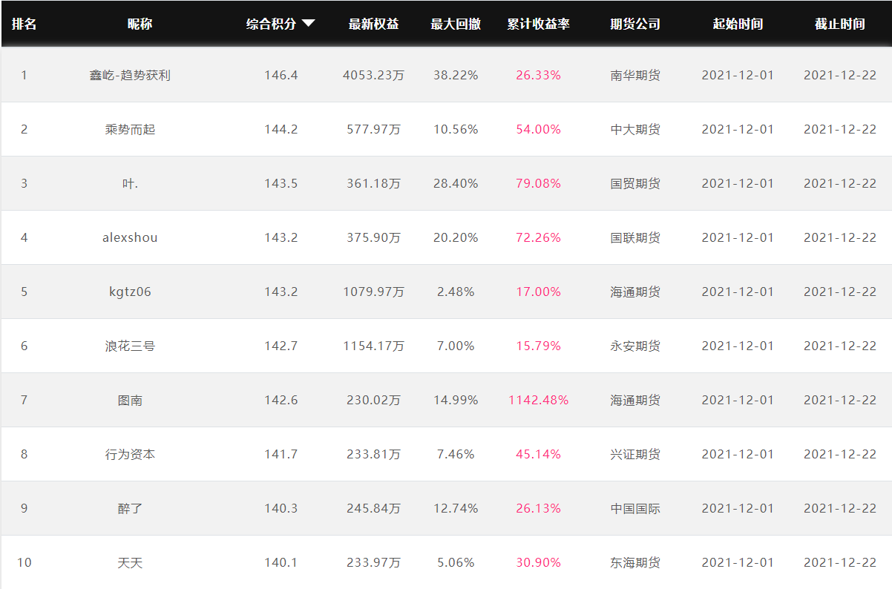The image size is (892, 589).
Task: Click equity value 577.97万
Action: (x=373, y=129)
